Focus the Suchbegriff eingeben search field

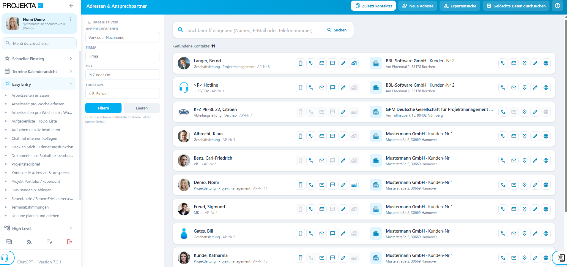(x=250, y=30)
